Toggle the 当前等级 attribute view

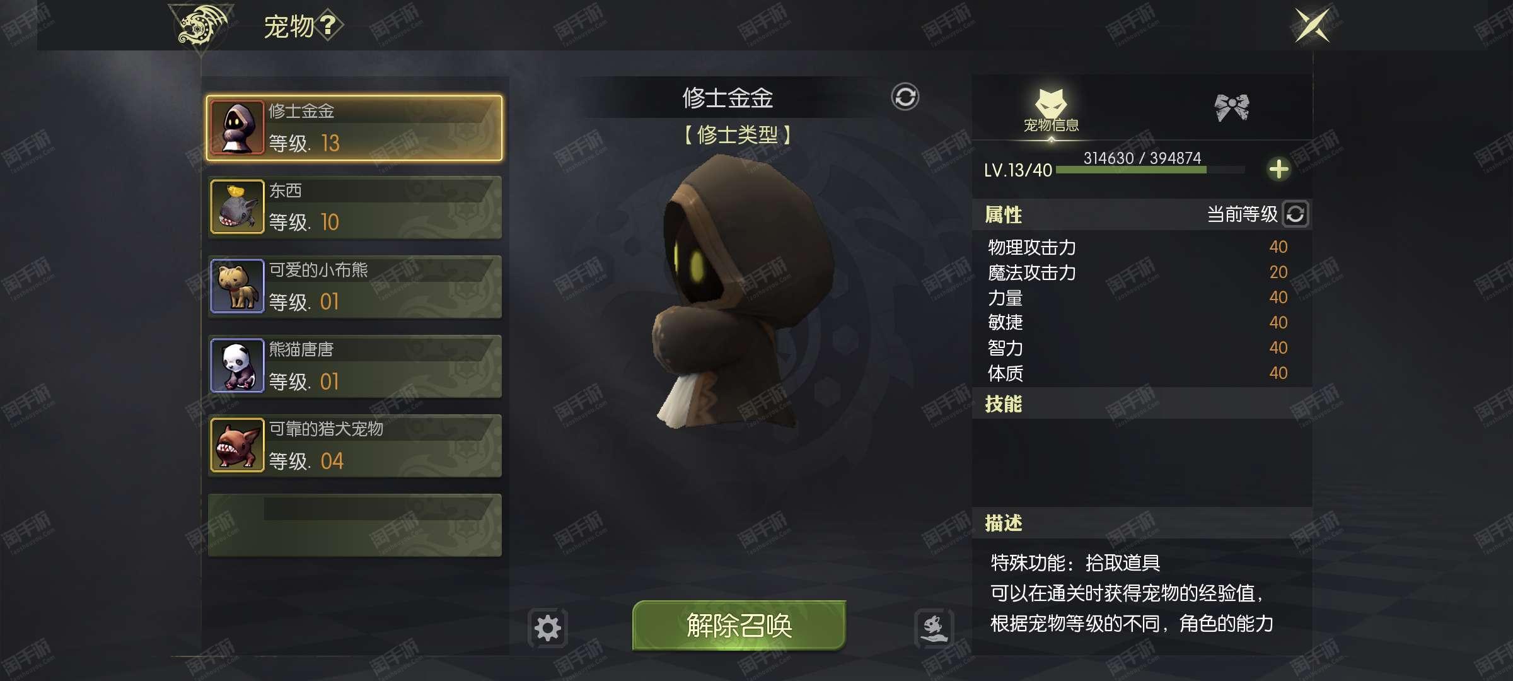coord(1295,214)
